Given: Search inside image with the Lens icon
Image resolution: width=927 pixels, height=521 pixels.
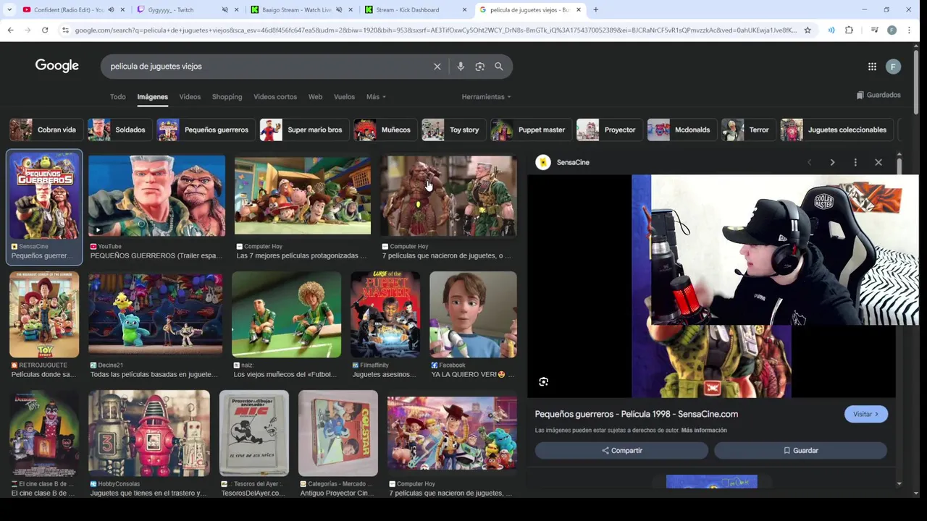Looking at the screenshot, I should [544, 382].
